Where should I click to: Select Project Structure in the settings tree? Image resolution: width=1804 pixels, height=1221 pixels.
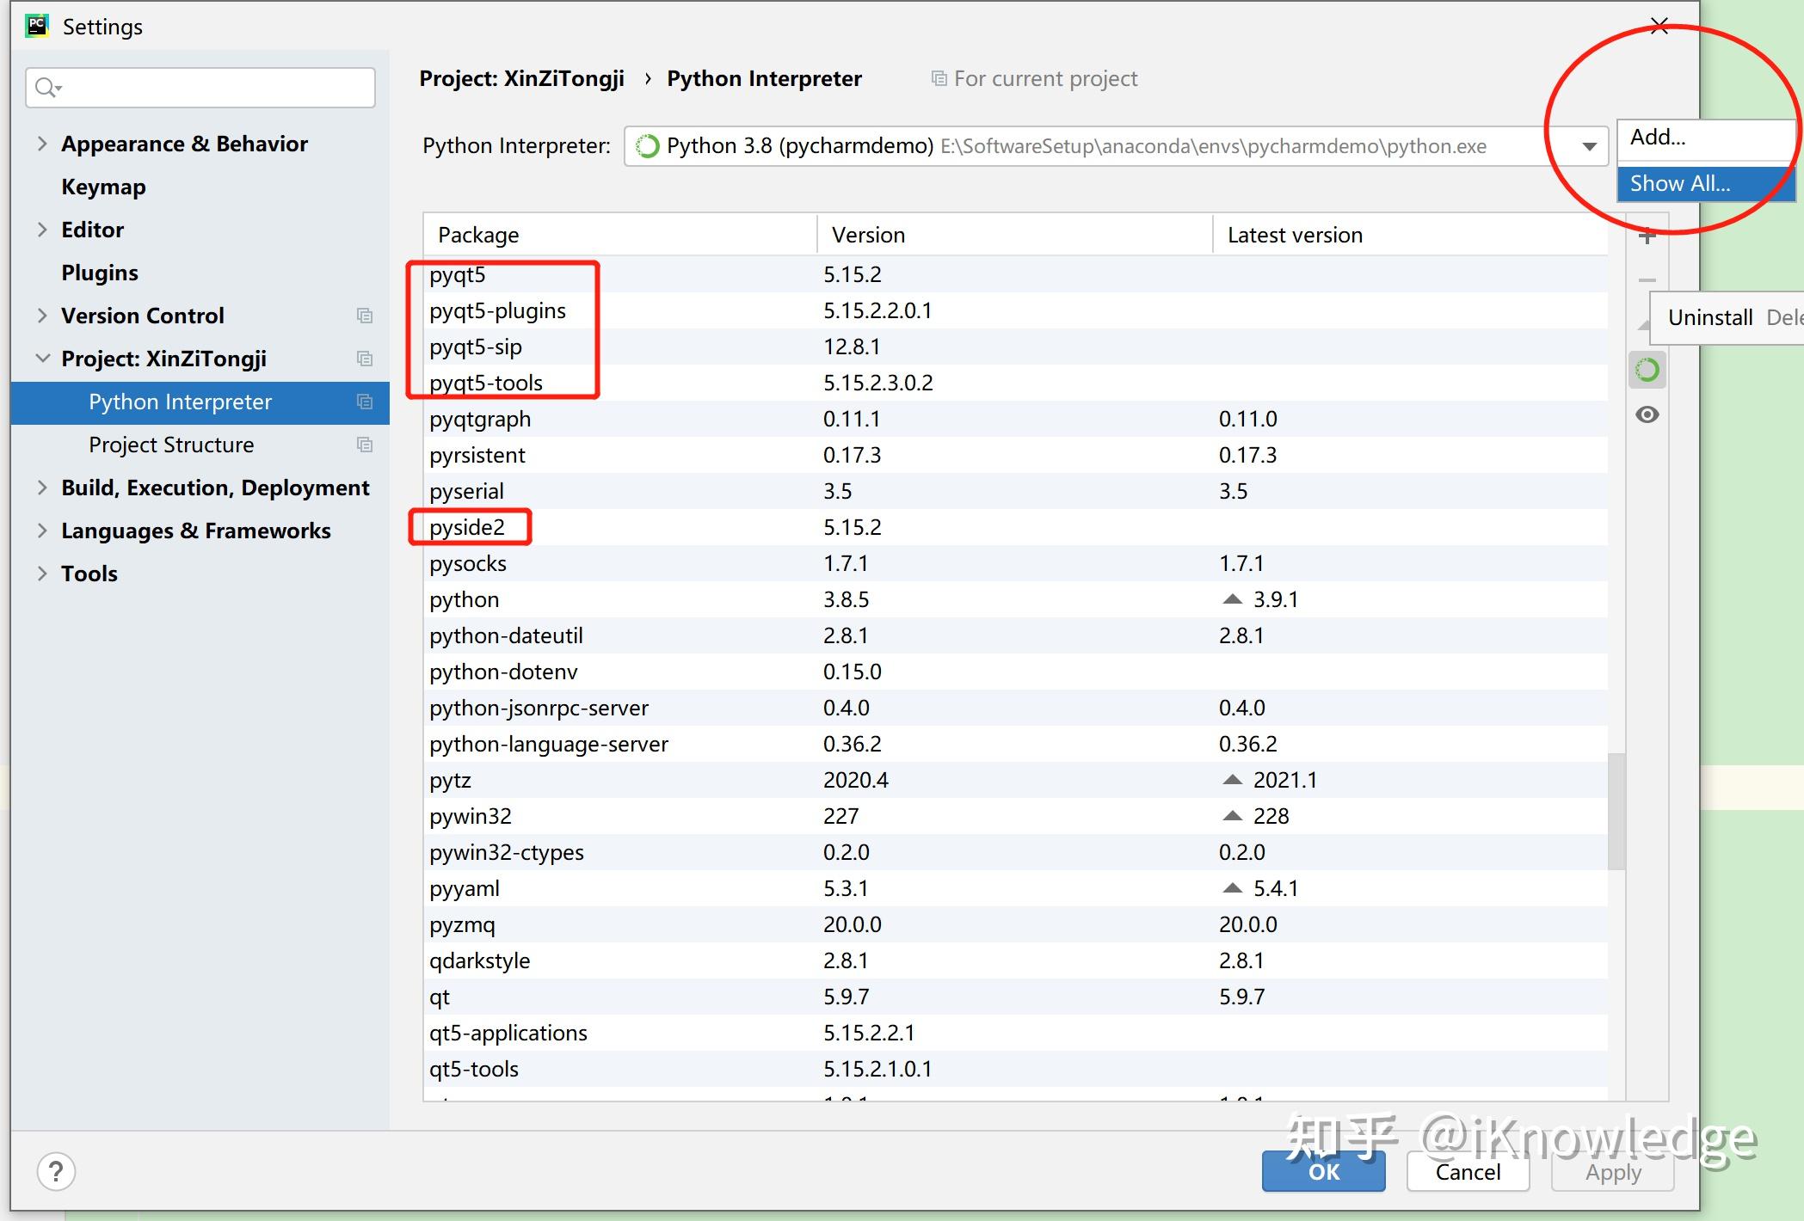coord(171,445)
